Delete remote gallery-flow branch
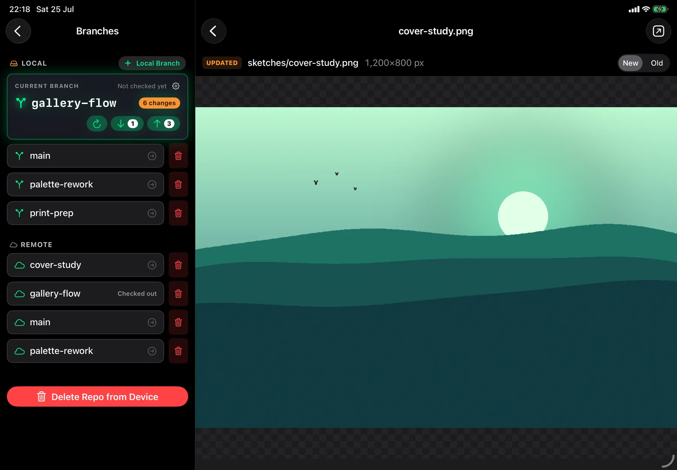The height and width of the screenshot is (470, 677). 178,293
